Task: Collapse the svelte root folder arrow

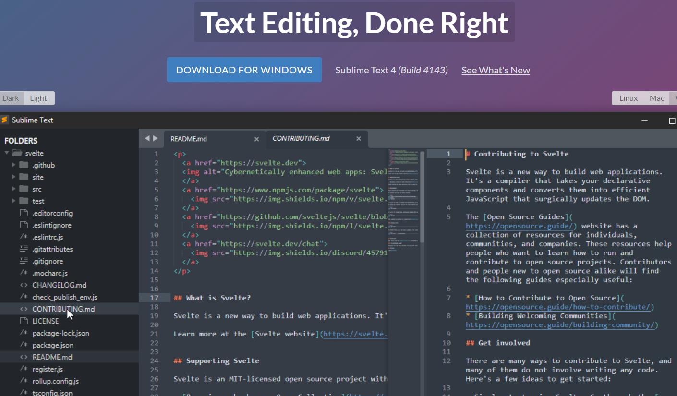Action: (x=7, y=153)
